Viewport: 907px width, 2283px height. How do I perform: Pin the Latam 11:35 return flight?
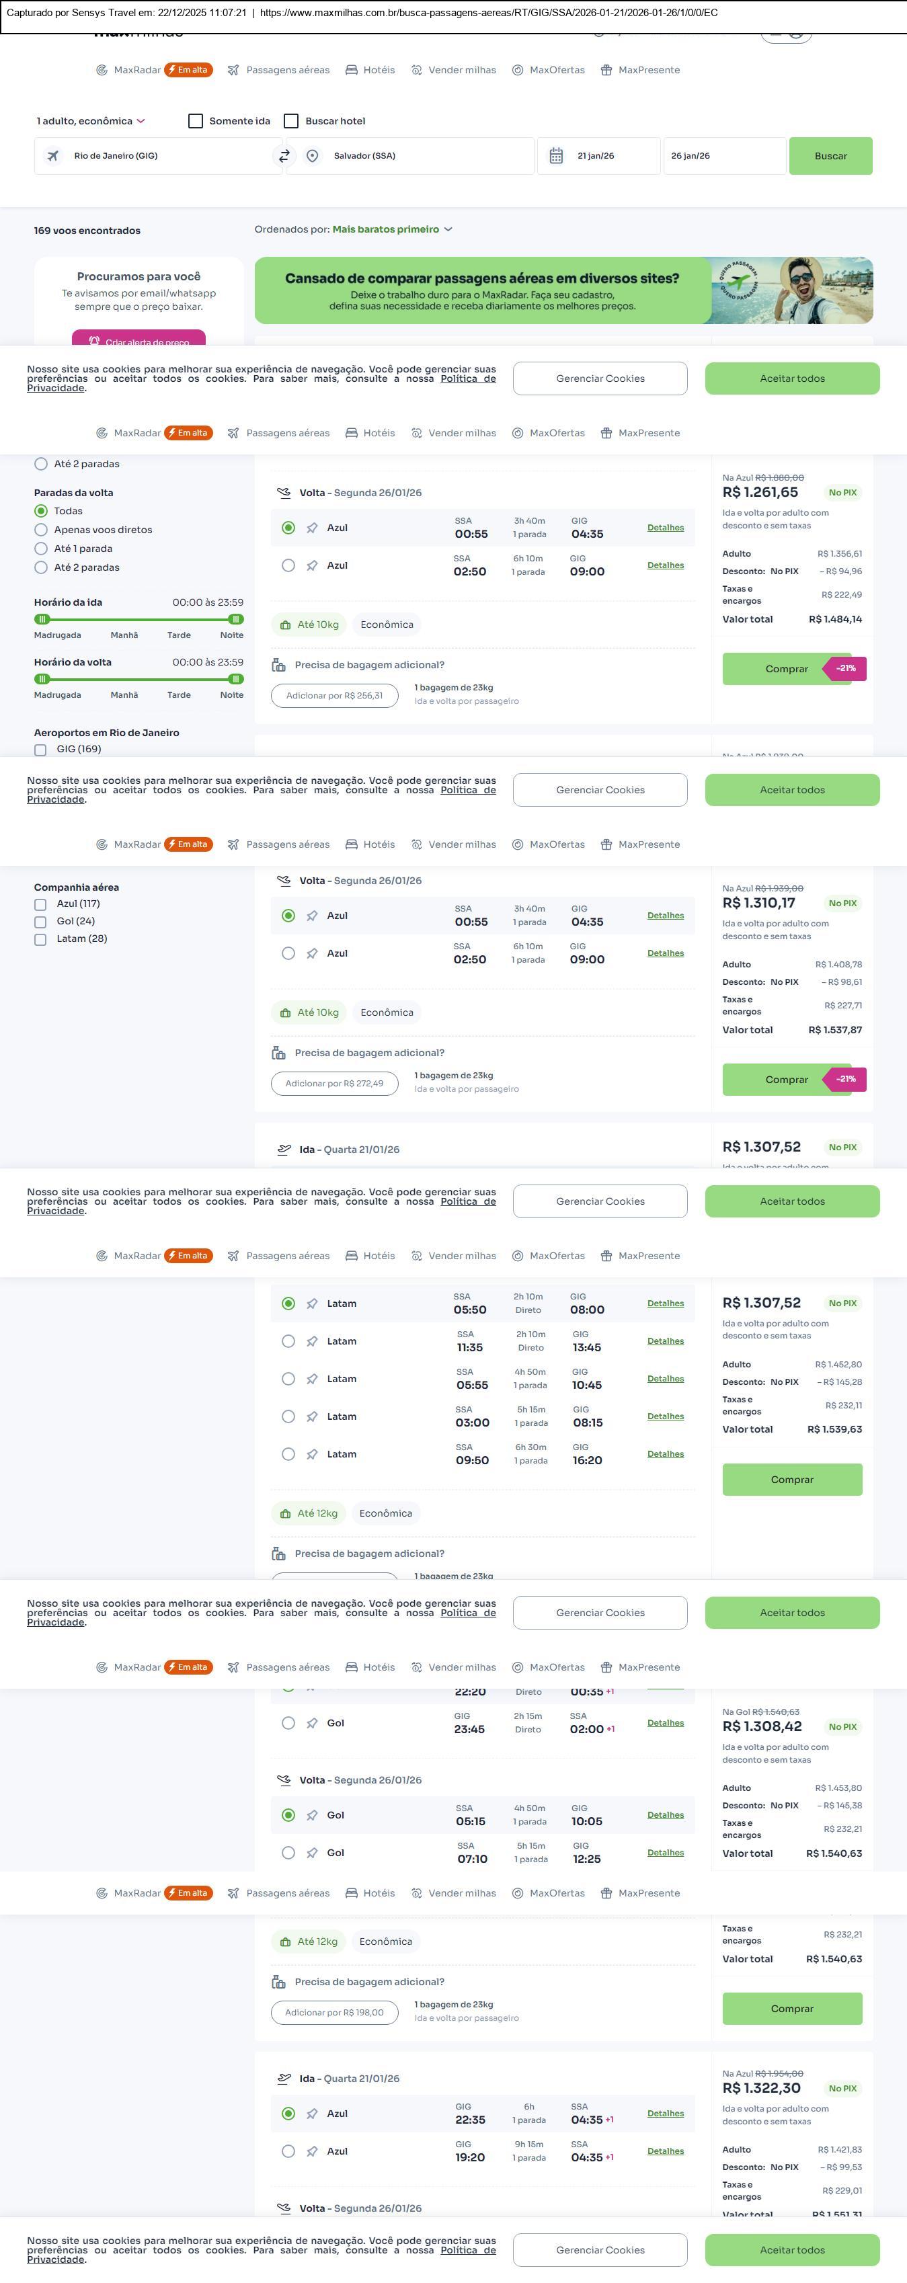(x=312, y=1341)
